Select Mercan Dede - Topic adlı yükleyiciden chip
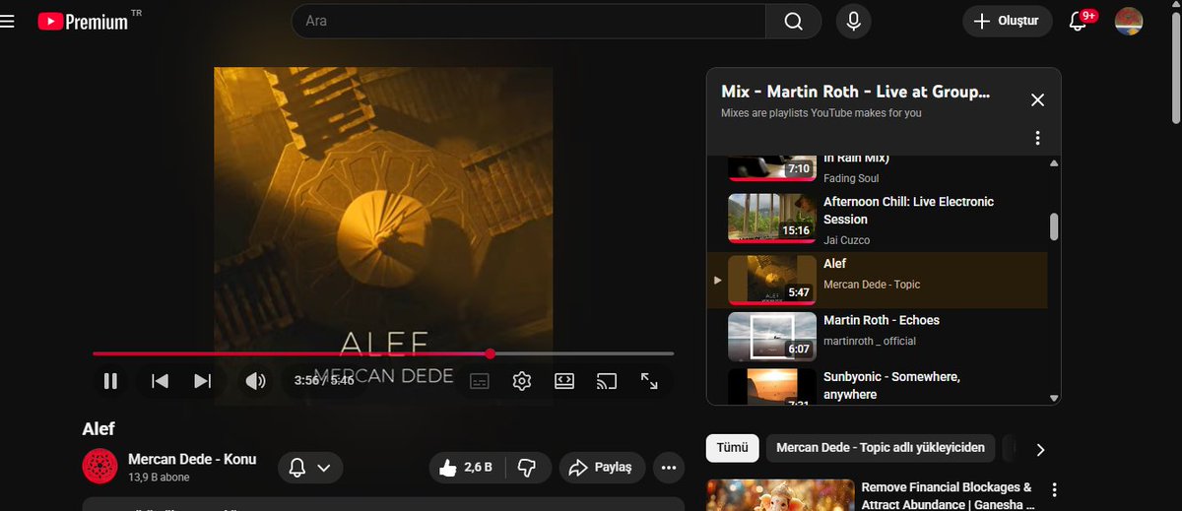 point(881,448)
